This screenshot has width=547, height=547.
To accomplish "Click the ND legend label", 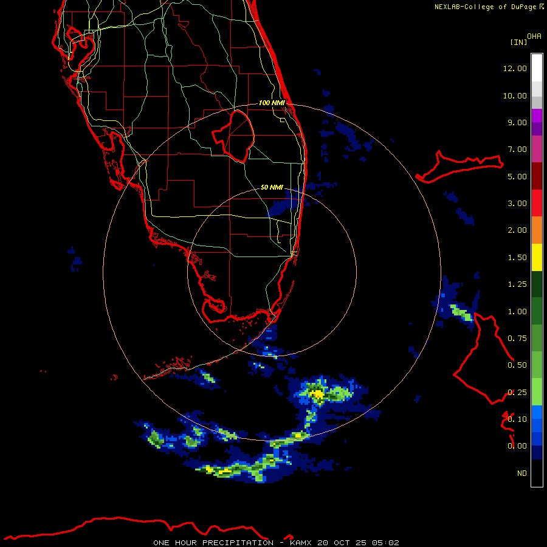I will pyautogui.click(x=522, y=473).
